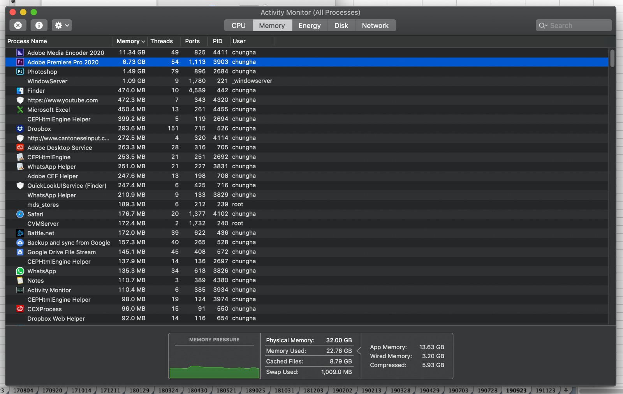
Task: Click the Photoshop process icon
Action: tap(20, 72)
